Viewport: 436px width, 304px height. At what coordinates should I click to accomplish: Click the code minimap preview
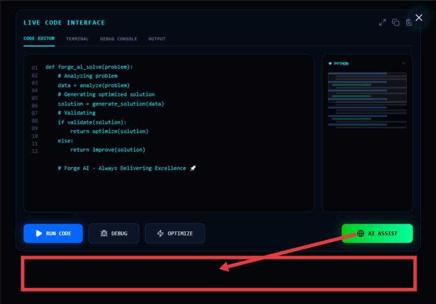click(367, 100)
